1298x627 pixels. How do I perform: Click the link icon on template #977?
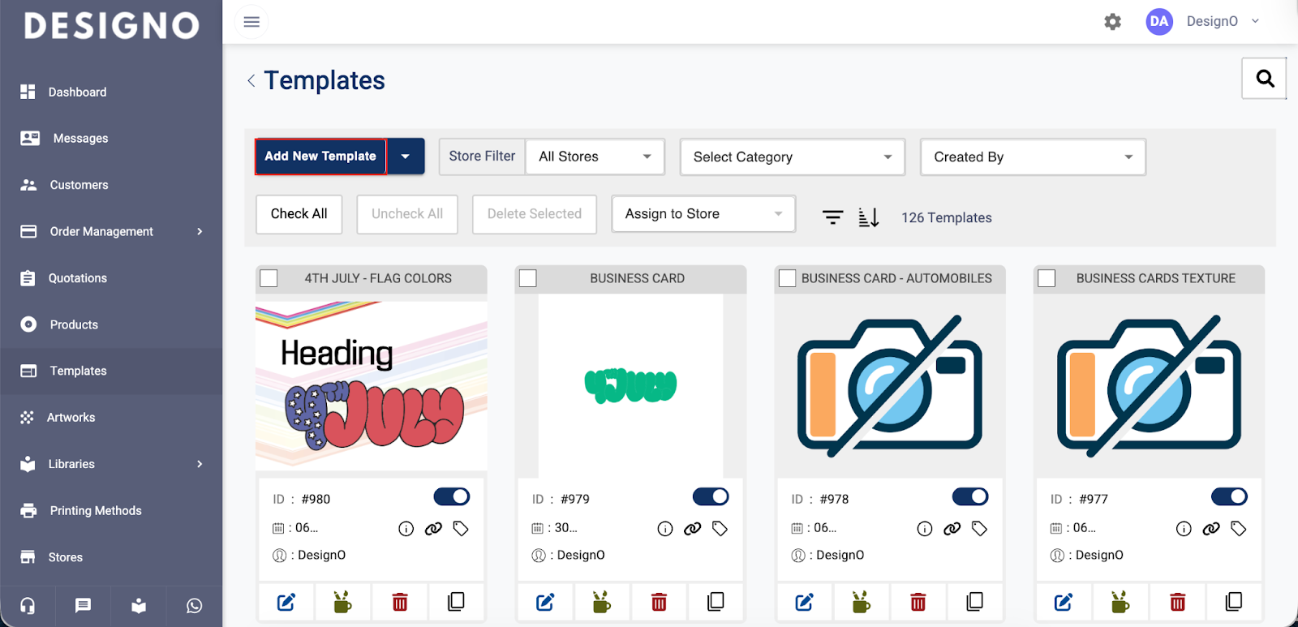coord(1210,529)
